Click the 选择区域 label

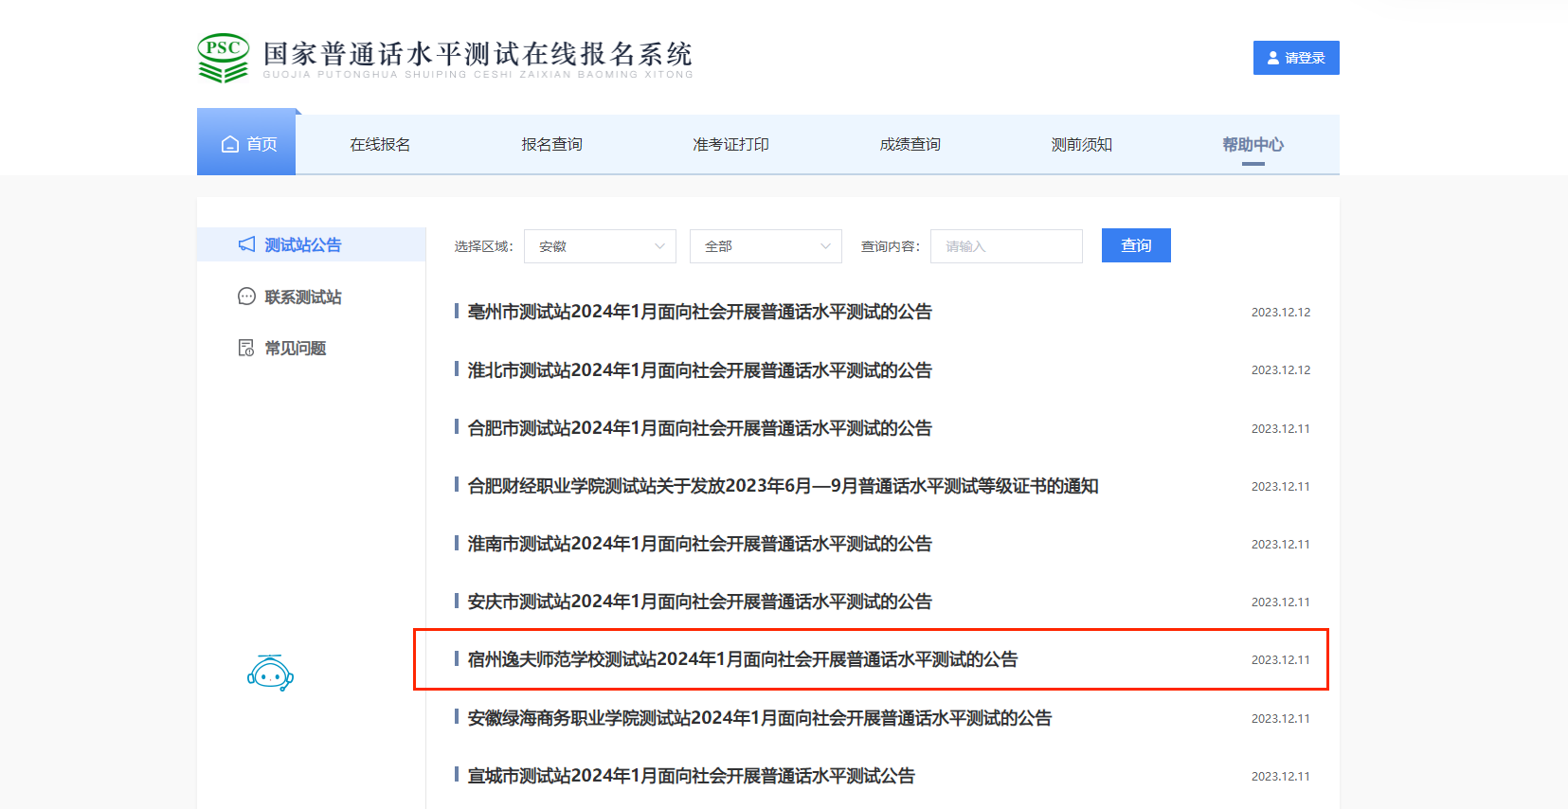click(x=483, y=246)
